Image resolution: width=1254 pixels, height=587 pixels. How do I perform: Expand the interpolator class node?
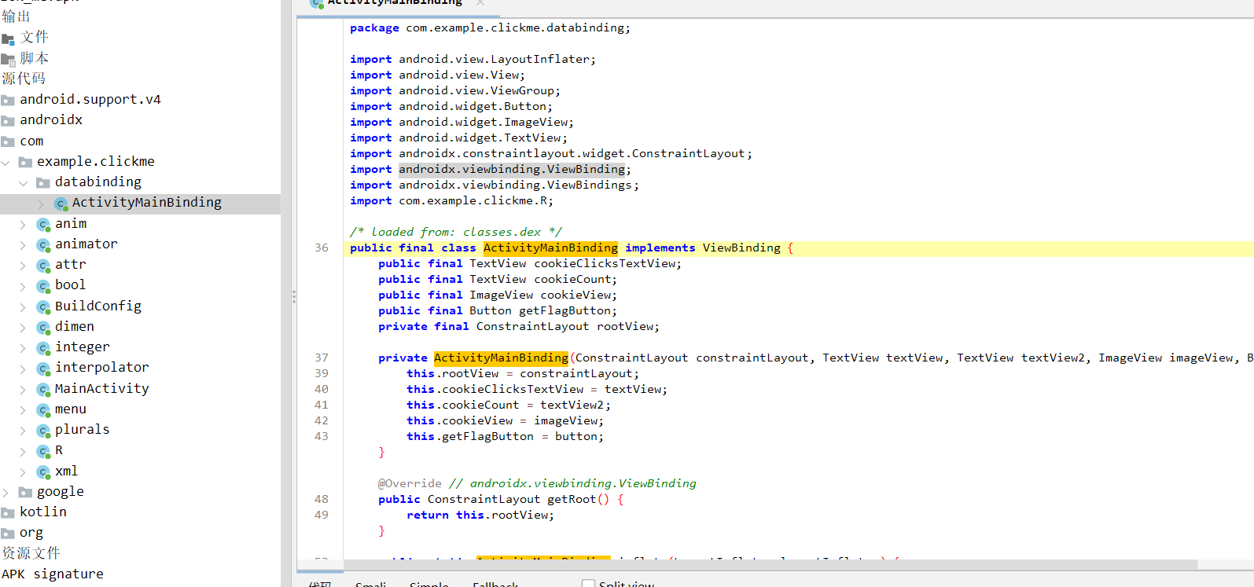pyautogui.click(x=23, y=368)
